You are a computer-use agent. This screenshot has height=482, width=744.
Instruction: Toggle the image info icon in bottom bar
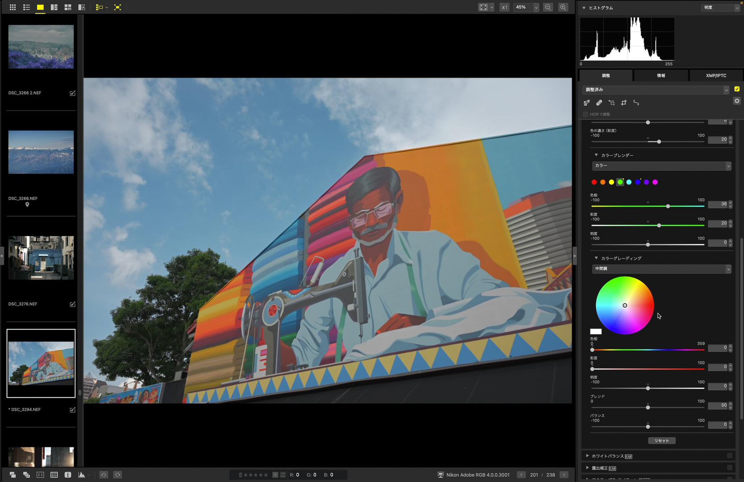[x=68, y=475]
